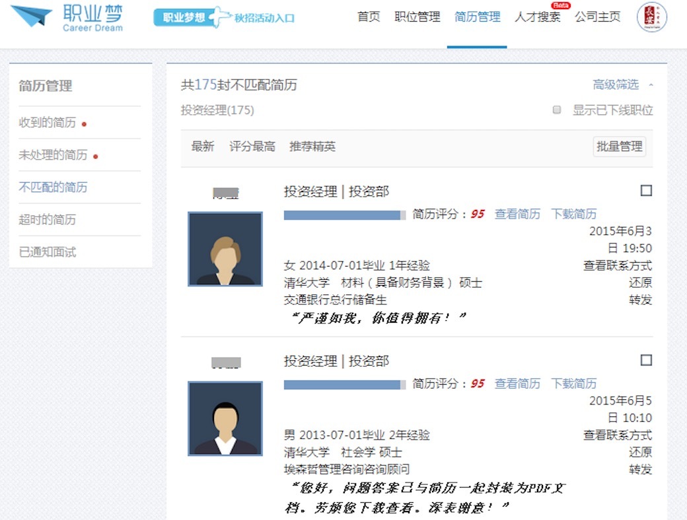Image resolution: width=687 pixels, height=520 pixels.
Task: Click the Career Dream paper plane logo
Action: pyautogui.click(x=31, y=16)
